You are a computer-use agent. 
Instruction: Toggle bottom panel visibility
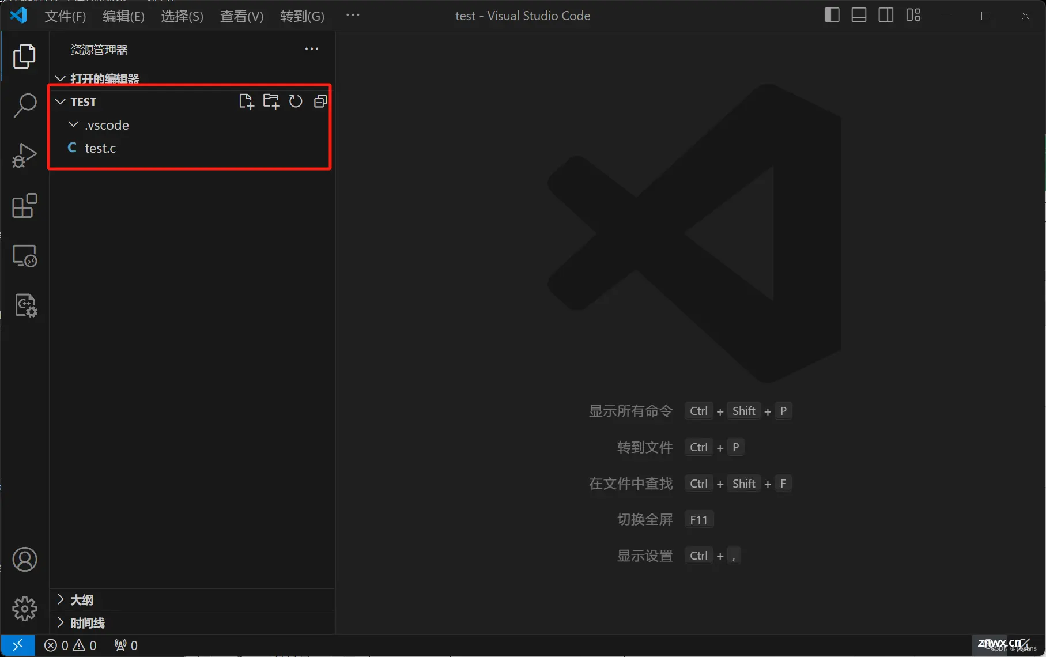click(x=859, y=15)
